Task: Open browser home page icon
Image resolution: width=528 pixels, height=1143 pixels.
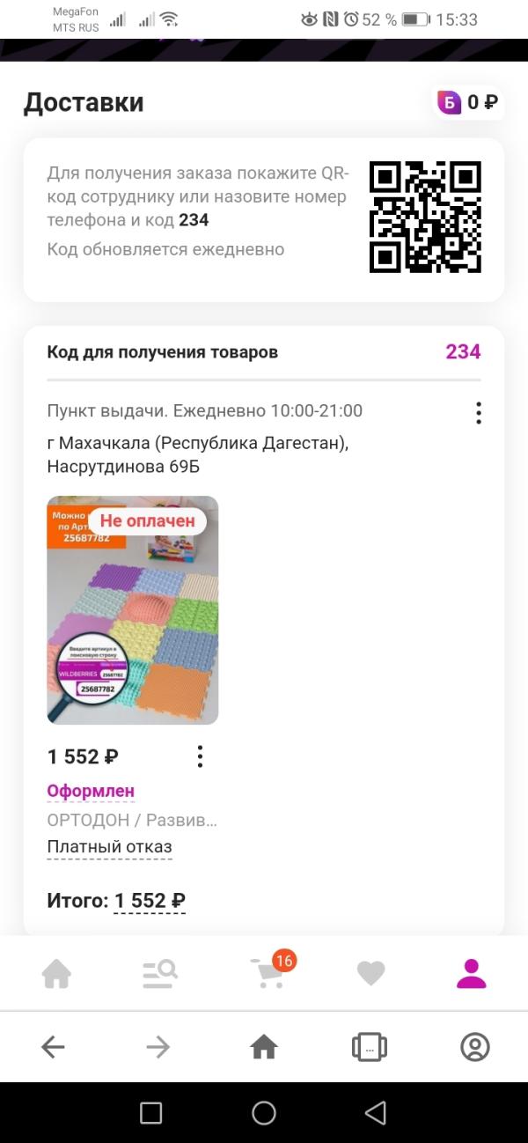Action: pyautogui.click(x=264, y=1046)
